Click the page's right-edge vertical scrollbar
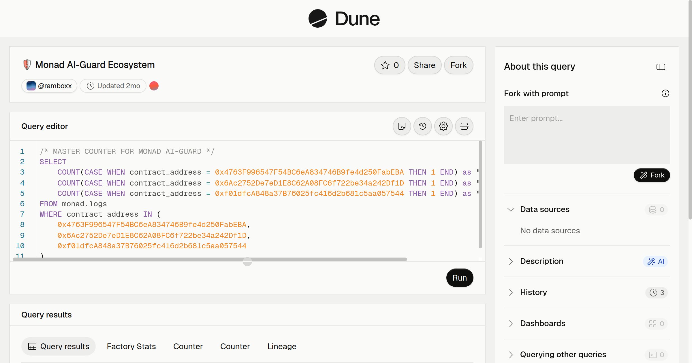 690,109
